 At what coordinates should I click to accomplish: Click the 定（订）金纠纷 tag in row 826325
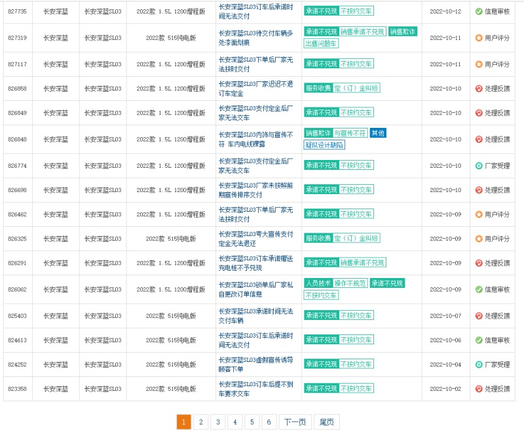click(x=356, y=238)
